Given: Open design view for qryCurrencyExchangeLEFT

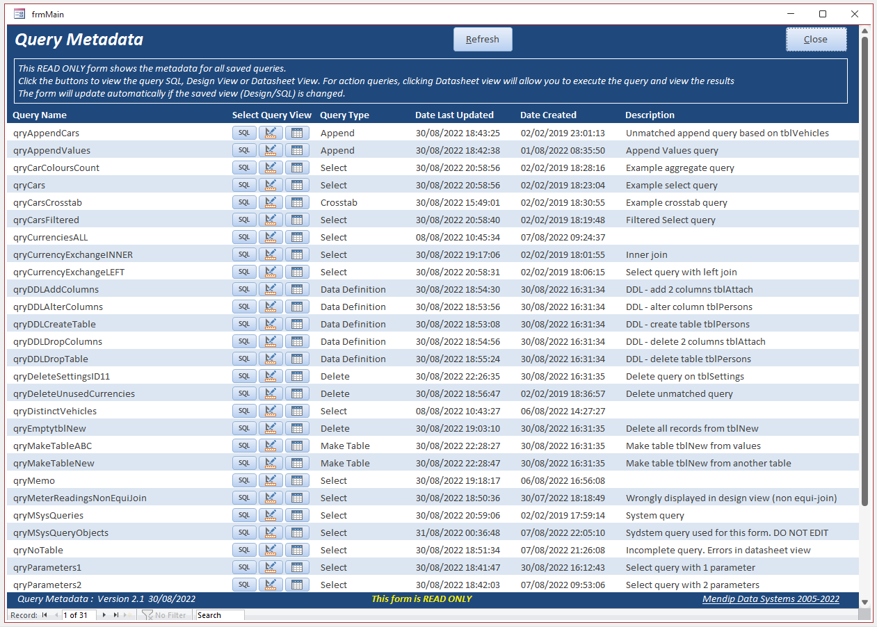Looking at the screenshot, I should point(271,272).
